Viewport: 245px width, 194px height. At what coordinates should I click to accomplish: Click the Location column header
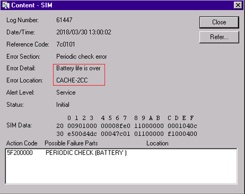(x=157, y=143)
